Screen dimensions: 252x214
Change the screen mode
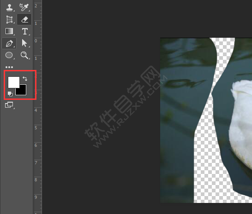[x=9, y=105]
